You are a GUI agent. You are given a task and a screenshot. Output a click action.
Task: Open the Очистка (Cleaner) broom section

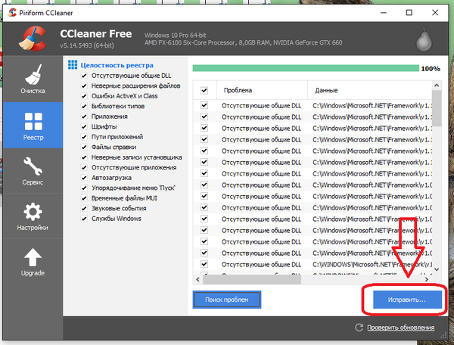coord(33,80)
